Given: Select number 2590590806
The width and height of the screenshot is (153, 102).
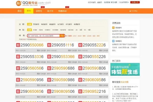Looking at the screenshot, I should click(94, 68).
